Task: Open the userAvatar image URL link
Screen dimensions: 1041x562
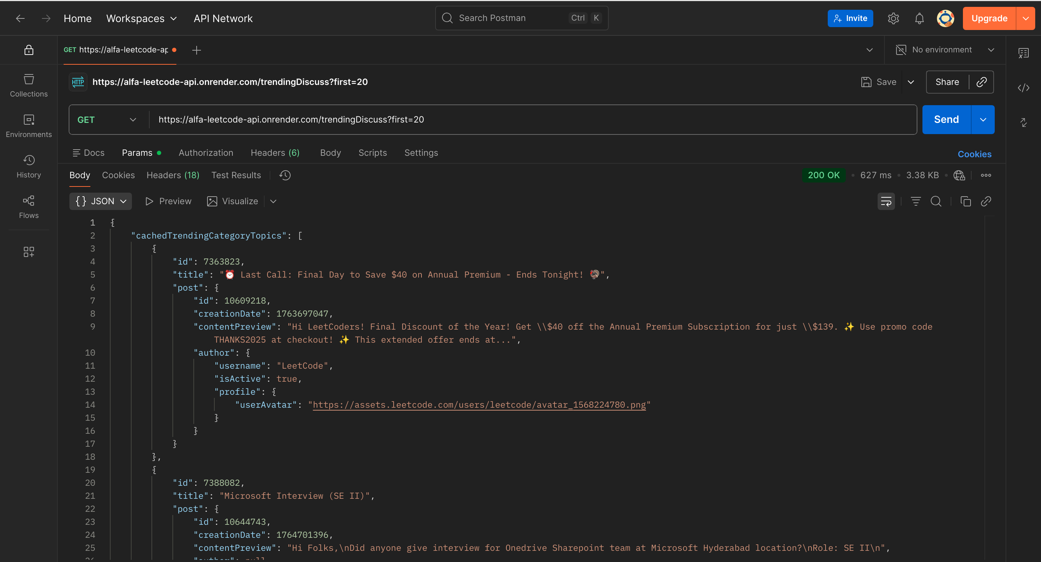Action: (x=479, y=405)
